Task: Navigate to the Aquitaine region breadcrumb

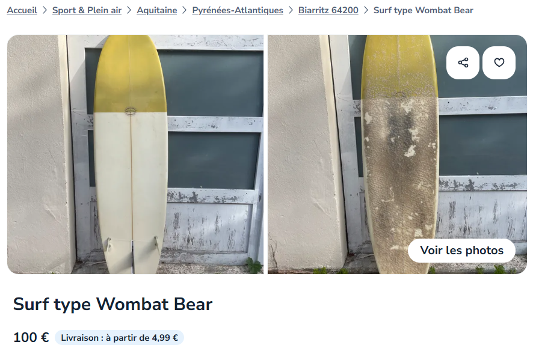Action: point(156,10)
